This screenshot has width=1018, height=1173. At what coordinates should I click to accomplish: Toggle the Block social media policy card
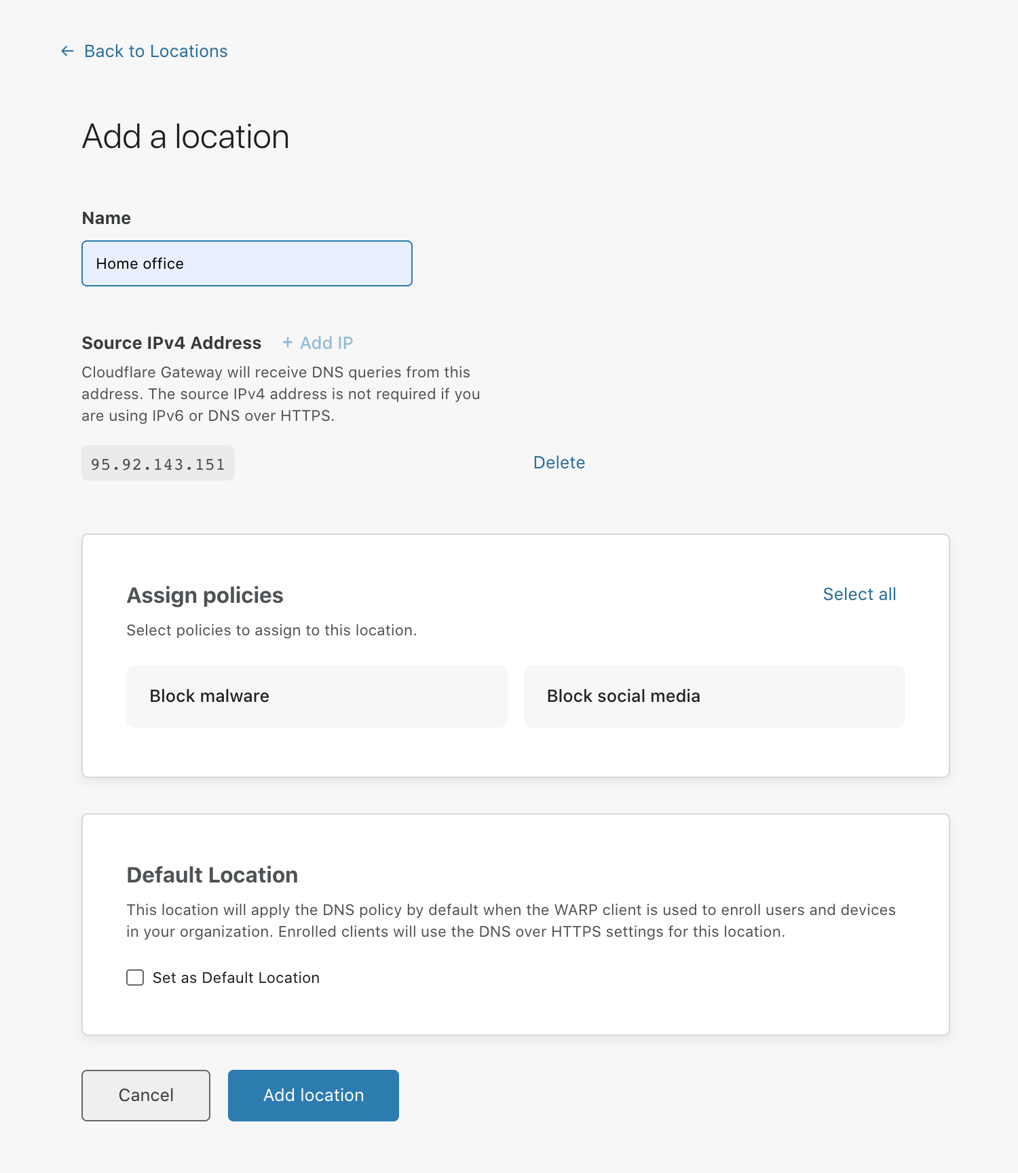click(714, 696)
